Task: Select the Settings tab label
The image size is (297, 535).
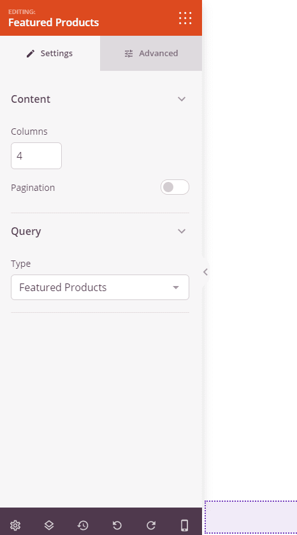Action: (57, 53)
